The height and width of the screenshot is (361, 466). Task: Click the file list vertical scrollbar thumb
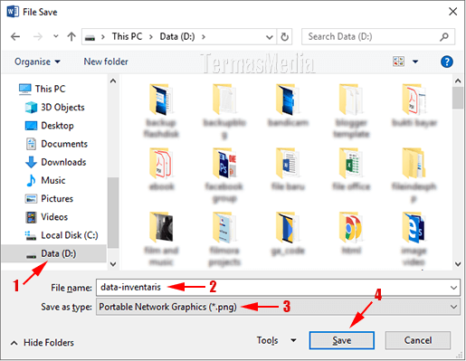point(458,98)
